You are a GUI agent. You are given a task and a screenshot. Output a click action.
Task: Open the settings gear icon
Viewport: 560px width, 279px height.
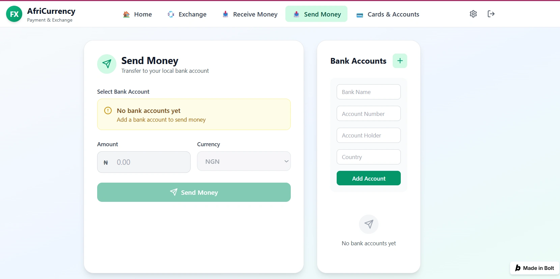tap(473, 14)
